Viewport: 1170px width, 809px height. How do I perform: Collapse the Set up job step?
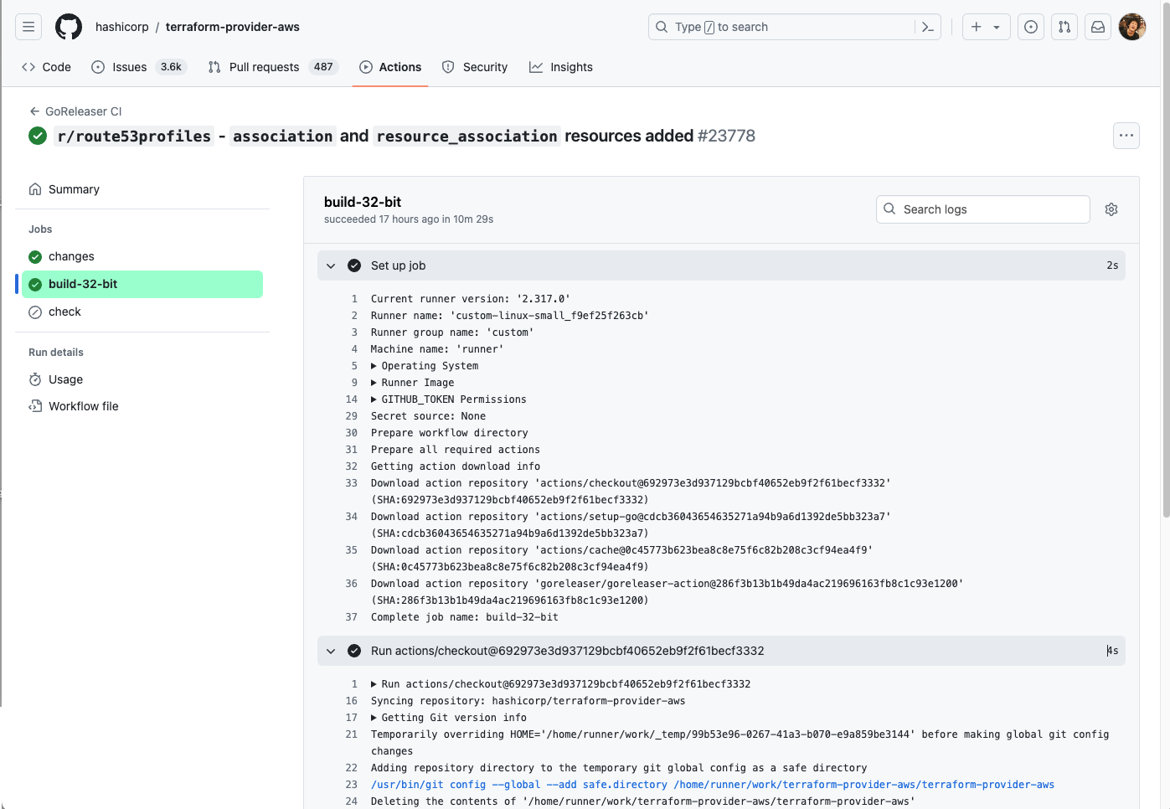[x=331, y=265]
